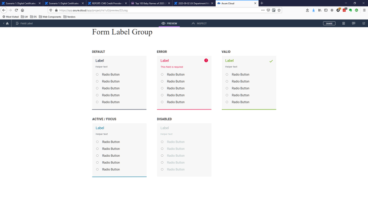Click the 'This field is required' error text

(172, 67)
